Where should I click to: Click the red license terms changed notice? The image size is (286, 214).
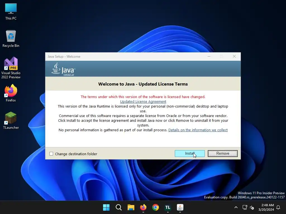pyautogui.click(x=143, y=97)
